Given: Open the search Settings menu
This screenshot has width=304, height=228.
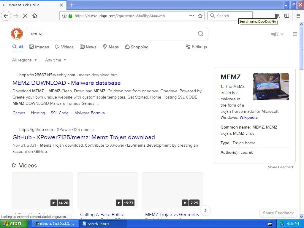Looking at the screenshot, I should pos(196,47).
